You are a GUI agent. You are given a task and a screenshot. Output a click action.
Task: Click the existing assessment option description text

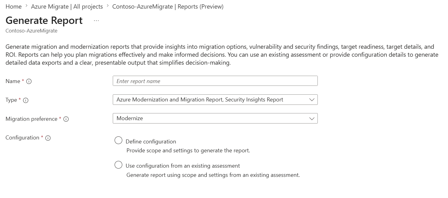[213, 175]
